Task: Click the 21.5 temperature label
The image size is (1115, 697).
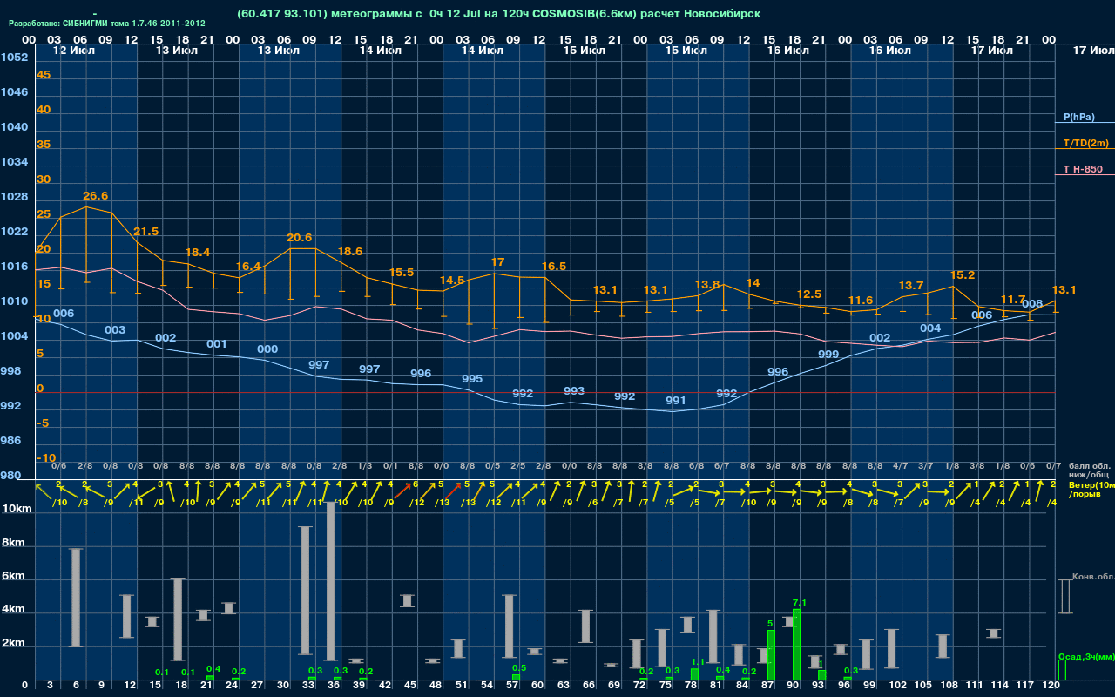Action: coord(145,232)
